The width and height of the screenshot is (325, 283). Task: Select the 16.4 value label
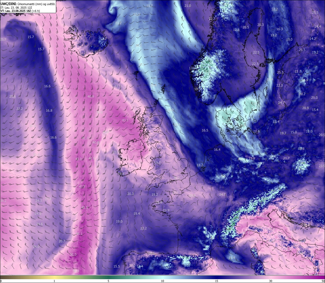click(217, 149)
